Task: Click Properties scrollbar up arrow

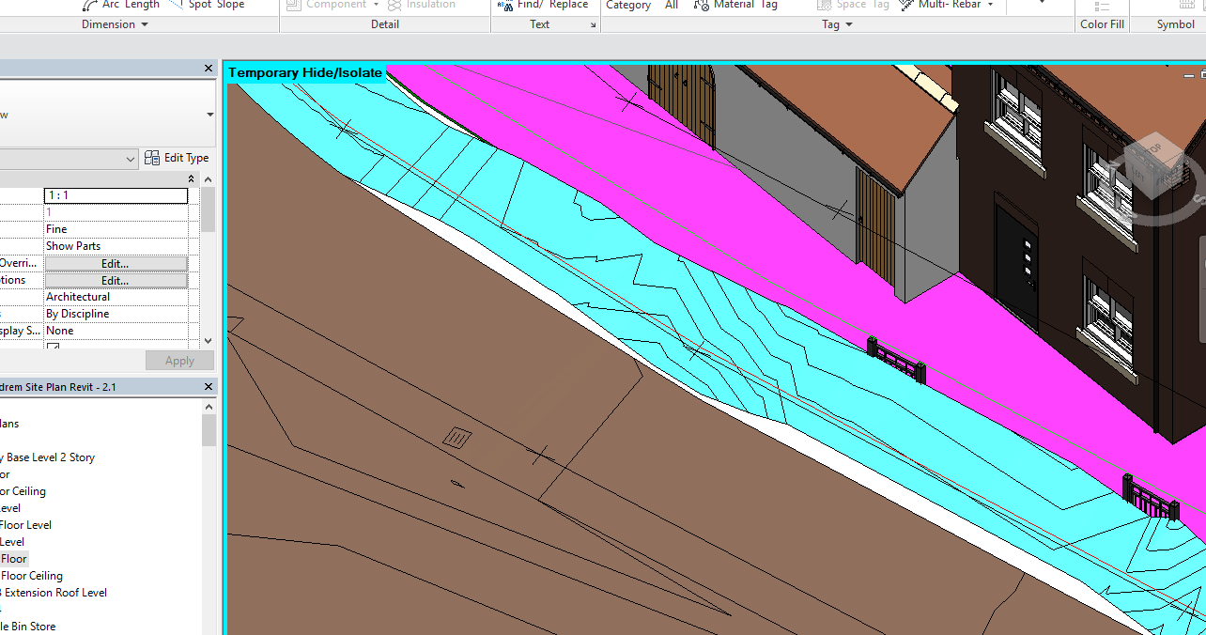Action: [208, 178]
